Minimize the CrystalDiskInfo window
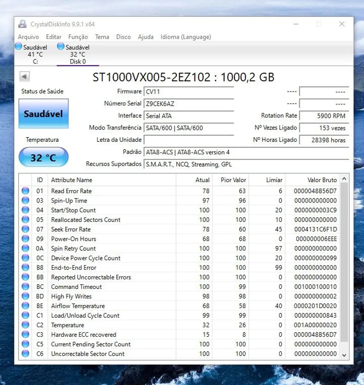 (x=296, y=24)
